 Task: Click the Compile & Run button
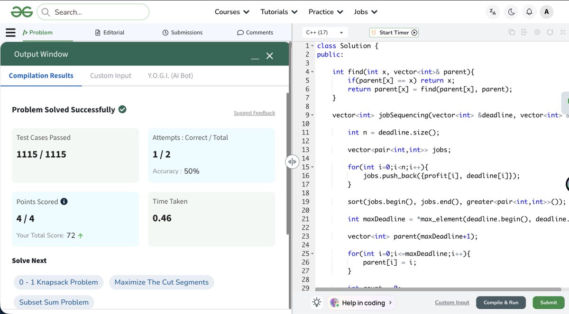(501, 303)
